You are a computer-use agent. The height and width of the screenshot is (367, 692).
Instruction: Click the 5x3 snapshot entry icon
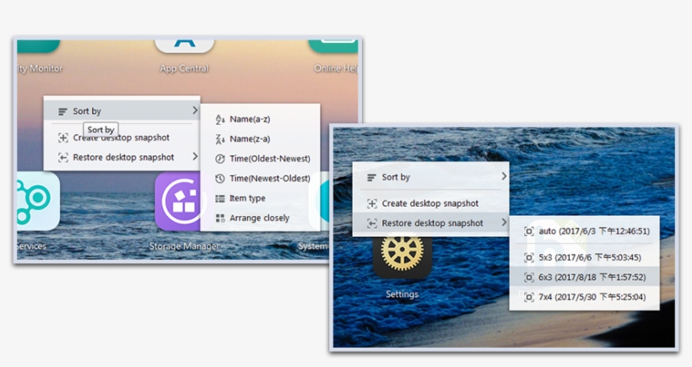coord(529,257)
